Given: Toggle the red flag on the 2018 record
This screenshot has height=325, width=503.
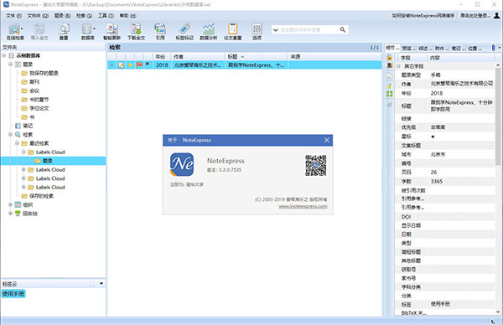Looking at the screenshot, I should (x=139, y=65).
